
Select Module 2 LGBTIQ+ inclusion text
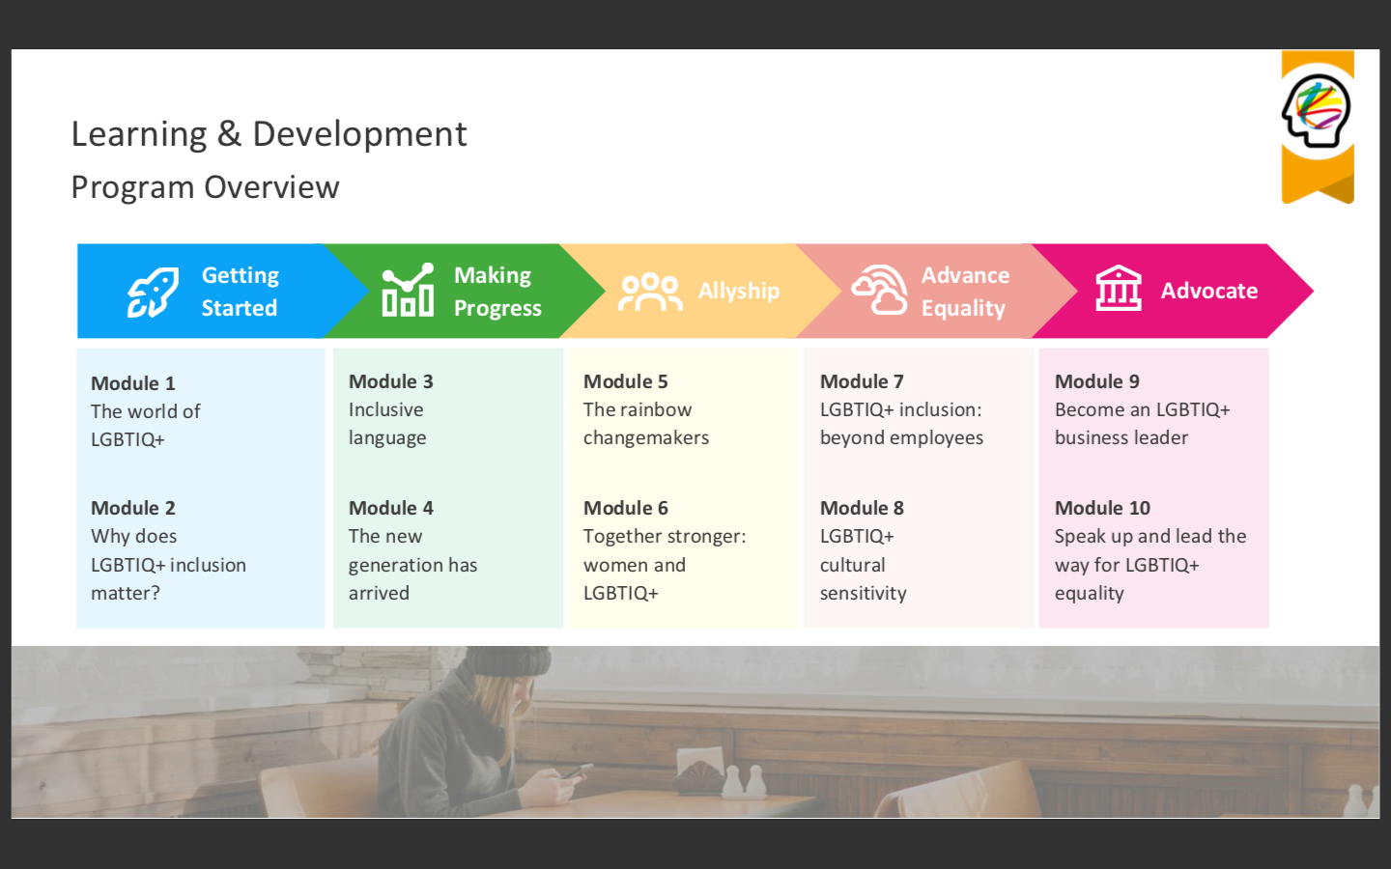click(x=168, y=564)
